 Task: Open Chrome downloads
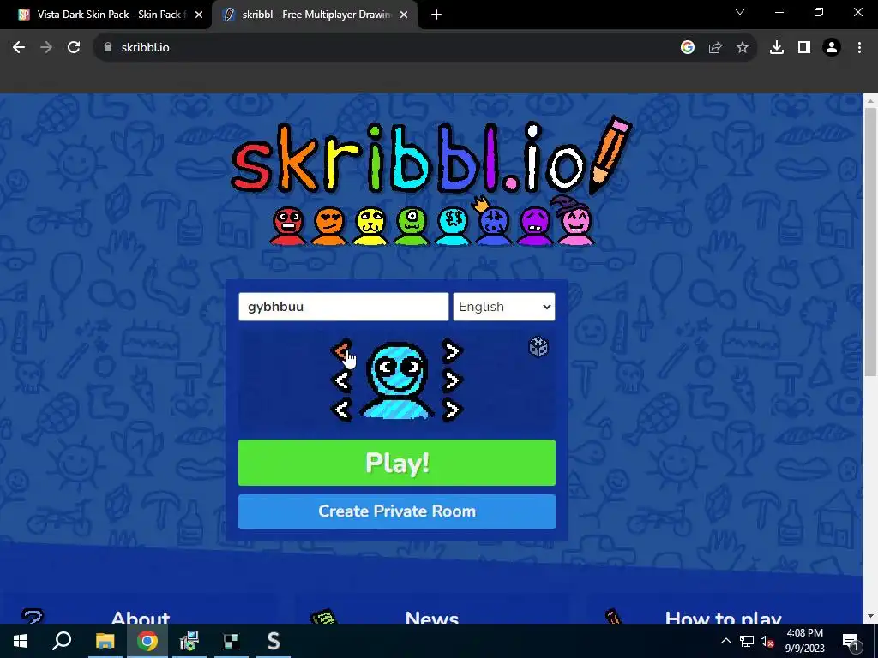click(777, 48)
